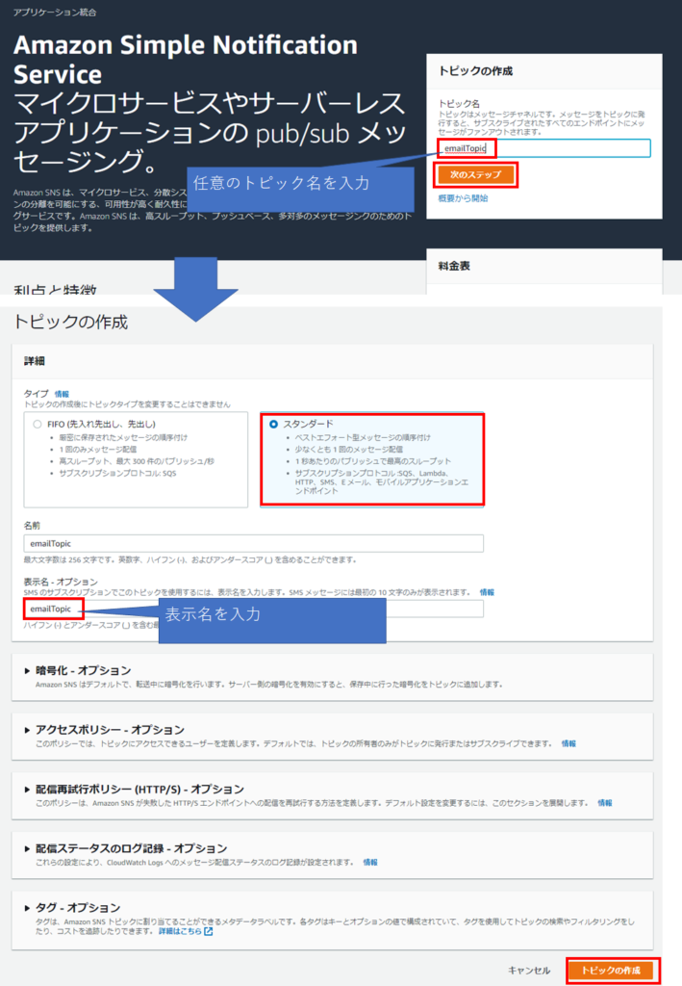
Task: Focus the 名前 input field
Action: (x=254, y=543)
